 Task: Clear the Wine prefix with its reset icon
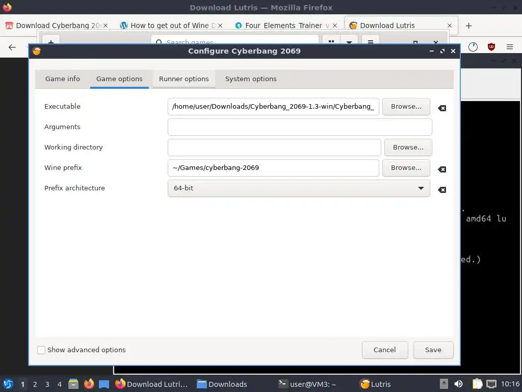coord(442,169)
